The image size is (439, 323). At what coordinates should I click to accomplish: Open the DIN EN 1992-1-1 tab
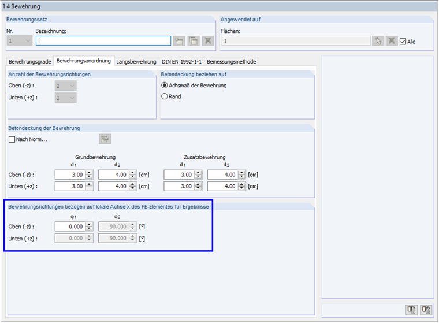(182, 62)
